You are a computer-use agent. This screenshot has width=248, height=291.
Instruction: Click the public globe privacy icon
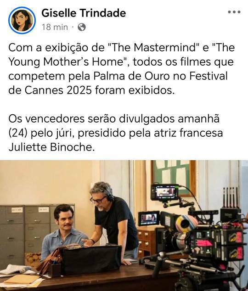[82, 27]
